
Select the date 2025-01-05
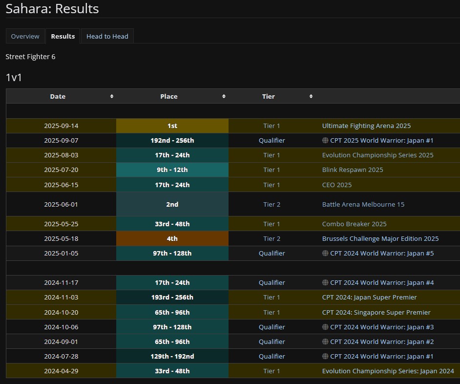[61, 253]
